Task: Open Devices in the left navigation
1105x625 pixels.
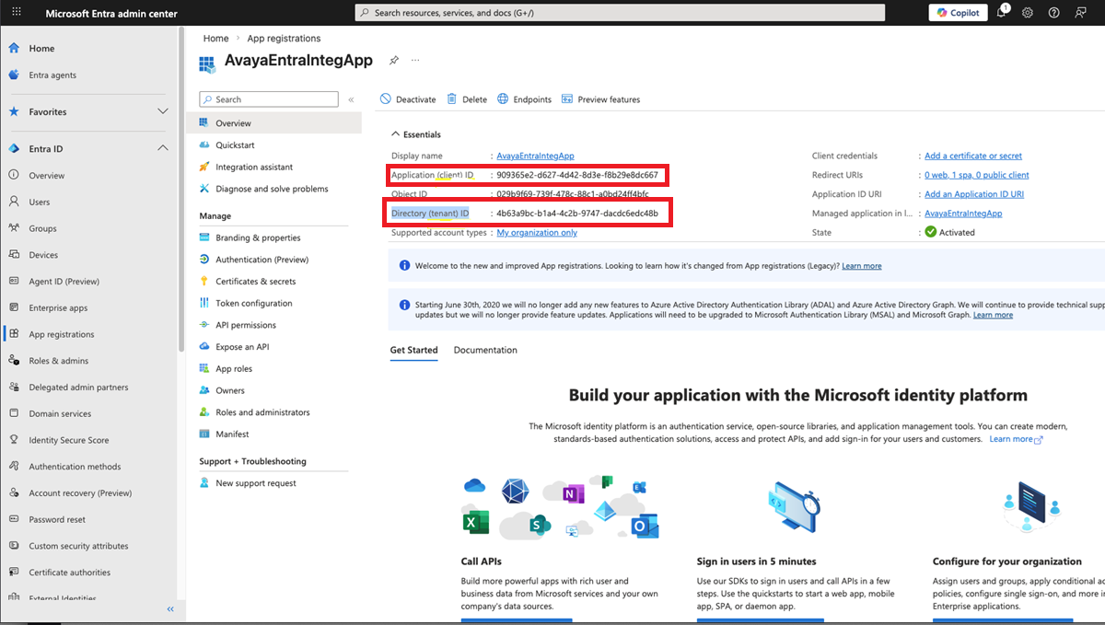Action: pyautogui.click(x=44, y=255)
